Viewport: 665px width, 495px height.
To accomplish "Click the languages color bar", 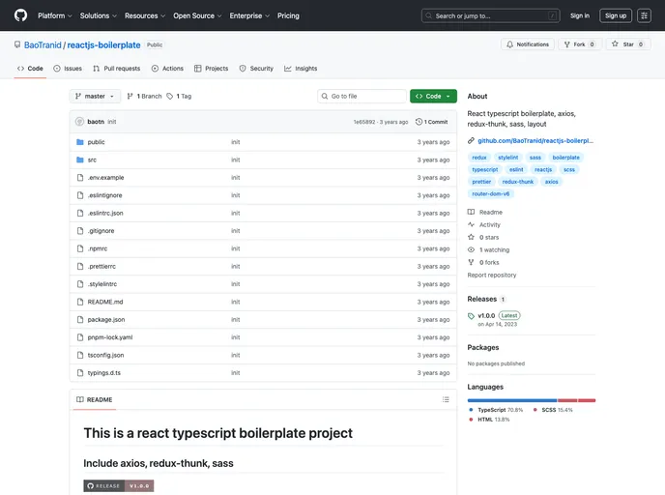I will [531, 400].
